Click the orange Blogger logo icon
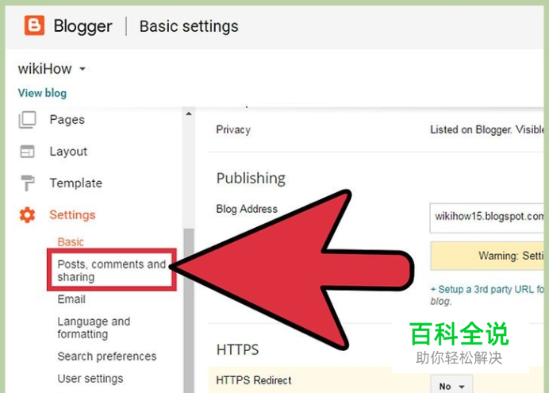This screenshot has width=549, height=393. [34, 25]
